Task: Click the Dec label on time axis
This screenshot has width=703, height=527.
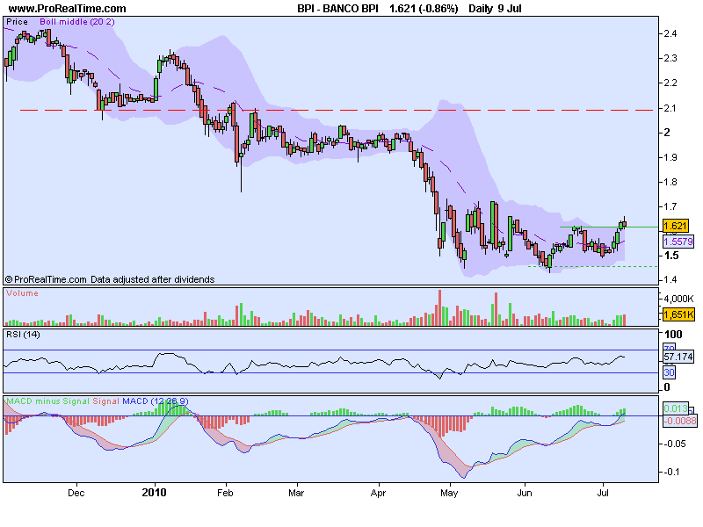Action: pyautogui.click(x=76, y=493)
